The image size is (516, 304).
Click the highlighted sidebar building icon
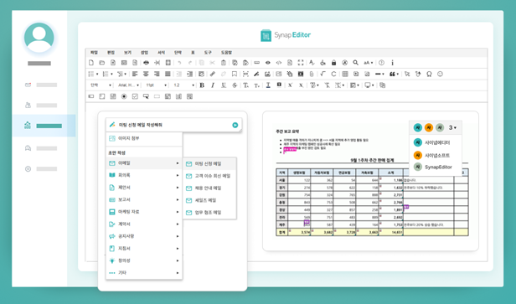click(x=28, y=126)
